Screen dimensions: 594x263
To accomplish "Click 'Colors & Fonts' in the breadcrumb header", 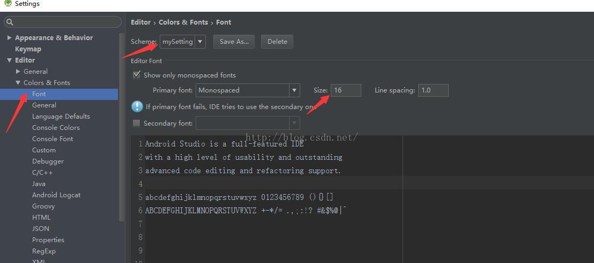I will tap(183, 22).
